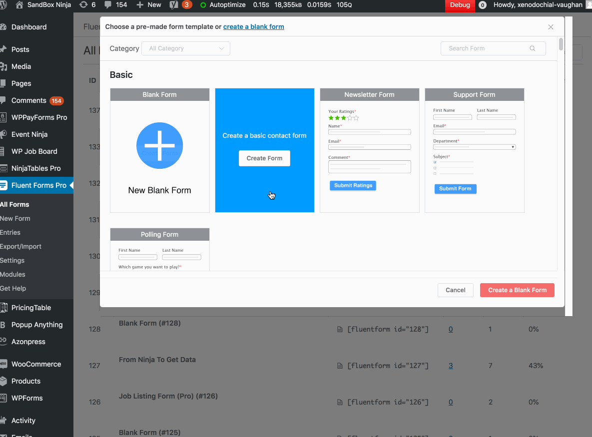Select New Form under Fluent Forms Pro
The image size is (592, 437).
point(16,218)
